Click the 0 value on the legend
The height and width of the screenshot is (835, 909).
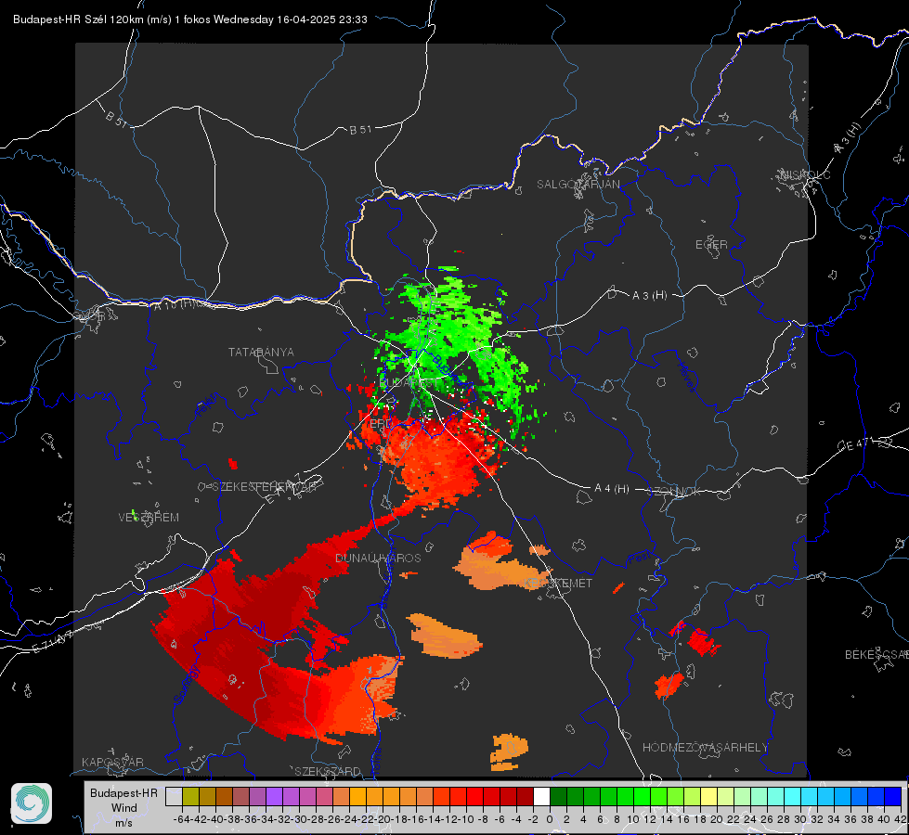pos(550,819)
